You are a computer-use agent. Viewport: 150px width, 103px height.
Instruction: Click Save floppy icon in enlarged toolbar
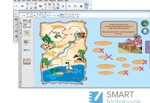pos(35,8)
